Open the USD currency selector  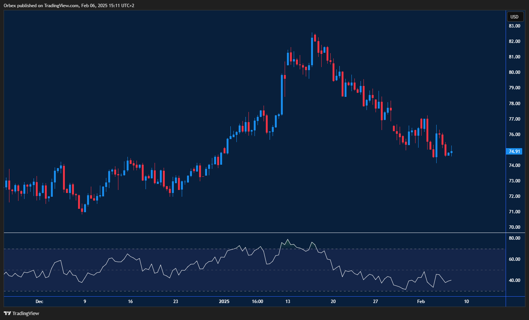click(514, 17)
